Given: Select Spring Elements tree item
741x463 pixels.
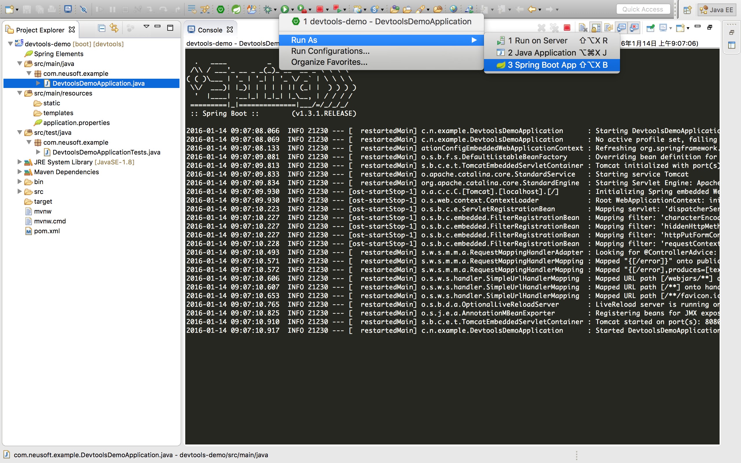Looking at the screenshot, I should click(54, 54).
